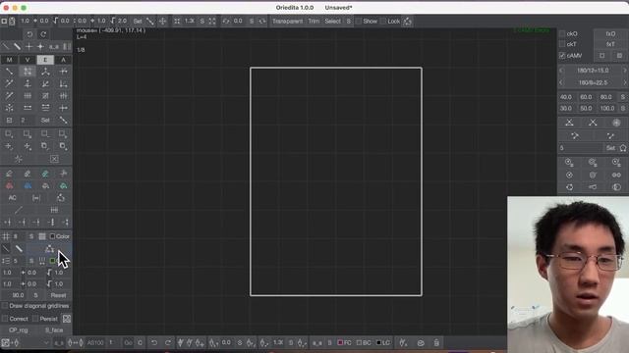The image size is (629, 353).
Task: Select the rectangle select tool
Action: click(9, 134)
